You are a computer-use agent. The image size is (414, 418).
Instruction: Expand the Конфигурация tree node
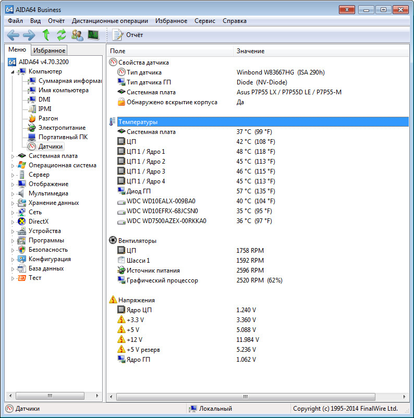coord(13,260)
